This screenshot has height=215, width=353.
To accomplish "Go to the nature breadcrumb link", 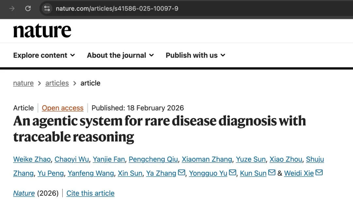I will [23, 83].
